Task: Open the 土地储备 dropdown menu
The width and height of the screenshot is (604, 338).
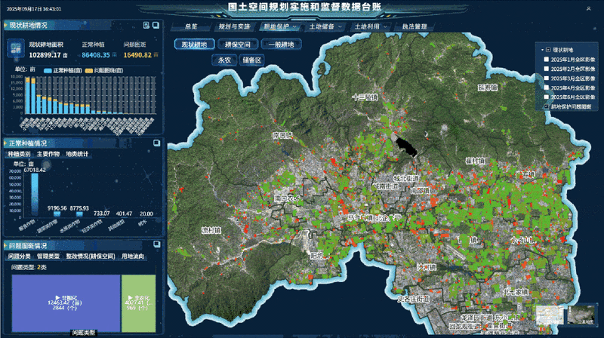Action: [326, 26]
